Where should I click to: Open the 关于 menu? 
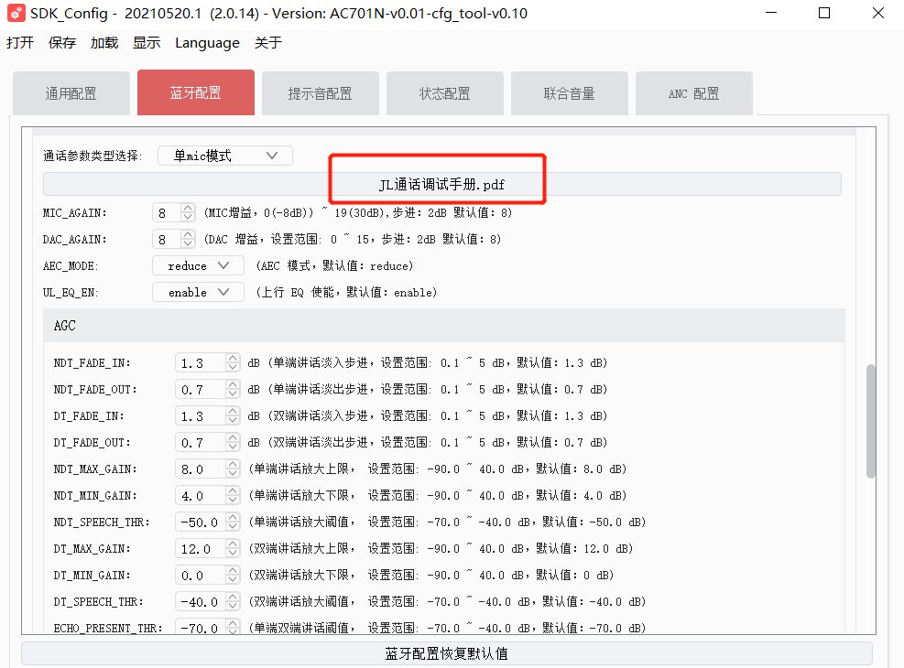pyautogui.click(x=268, y=43)
